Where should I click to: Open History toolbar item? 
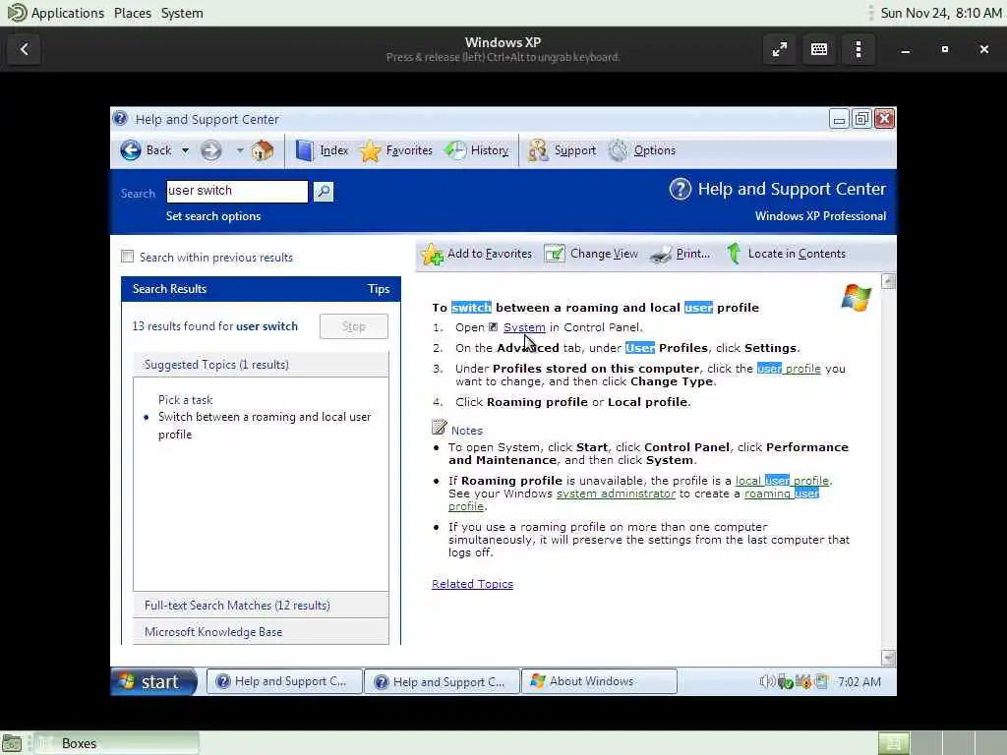point(477,150)
